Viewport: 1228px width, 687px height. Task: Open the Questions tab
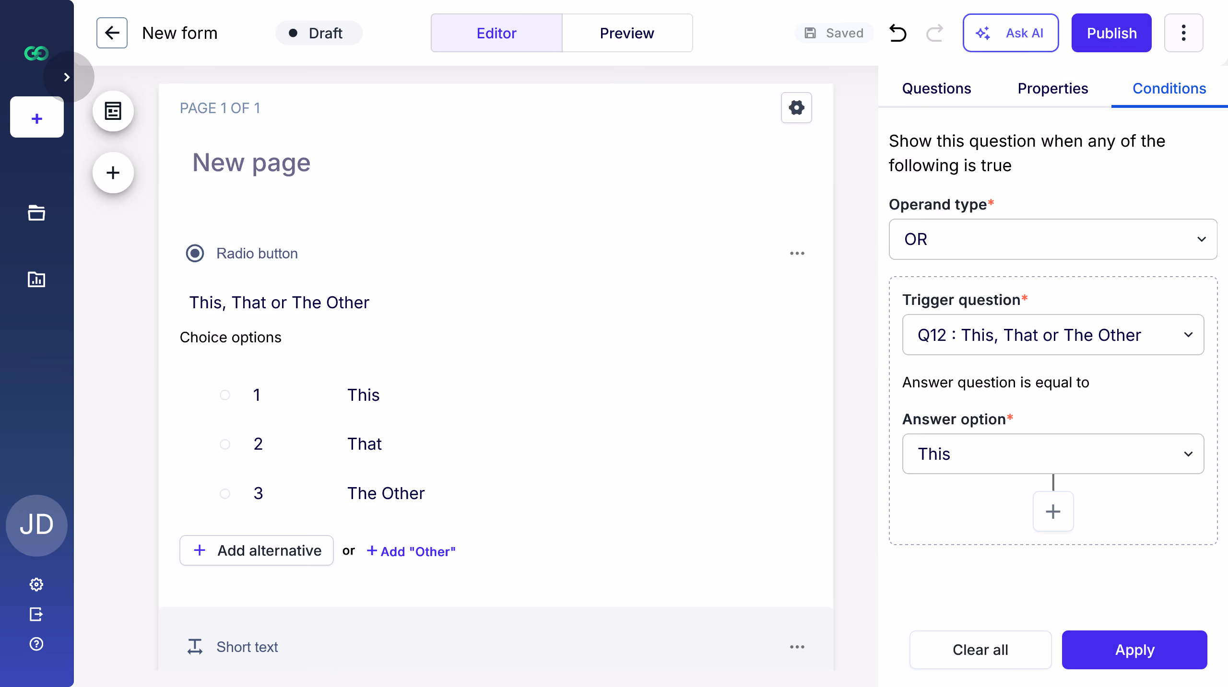point(936,89)
